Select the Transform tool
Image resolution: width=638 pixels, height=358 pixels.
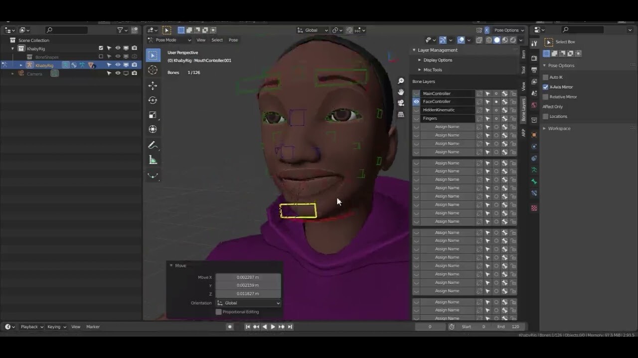[153, 129]
